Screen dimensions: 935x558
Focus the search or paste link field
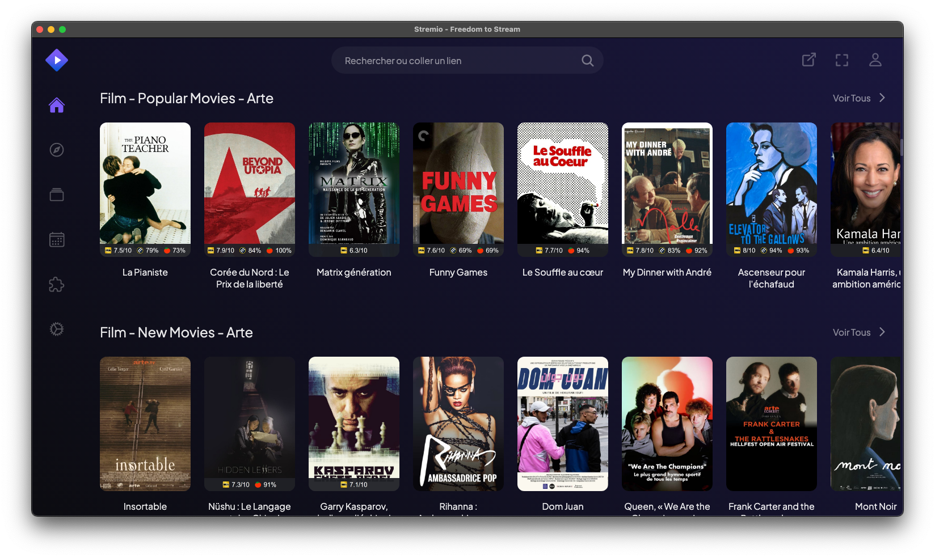(467, 61)
